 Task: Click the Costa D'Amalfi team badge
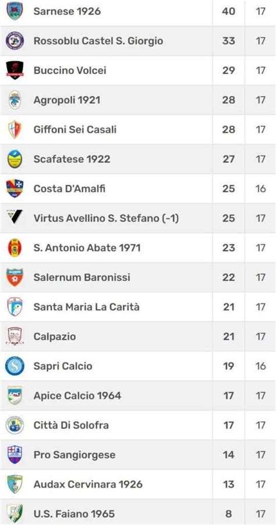coord(15,189)
